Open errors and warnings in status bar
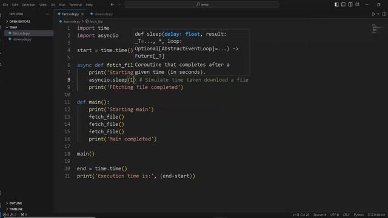Screen dimensions: 388x218 (10, 215)
